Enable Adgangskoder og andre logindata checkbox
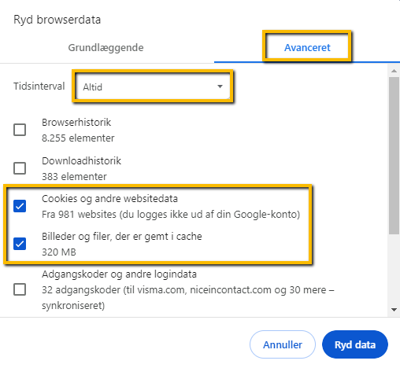Viewport: 400px width, 368px height. pos(20,289)
